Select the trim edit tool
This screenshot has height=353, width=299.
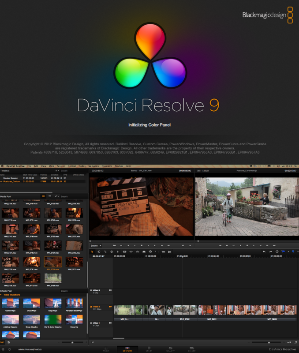click(x=98, y=252)
